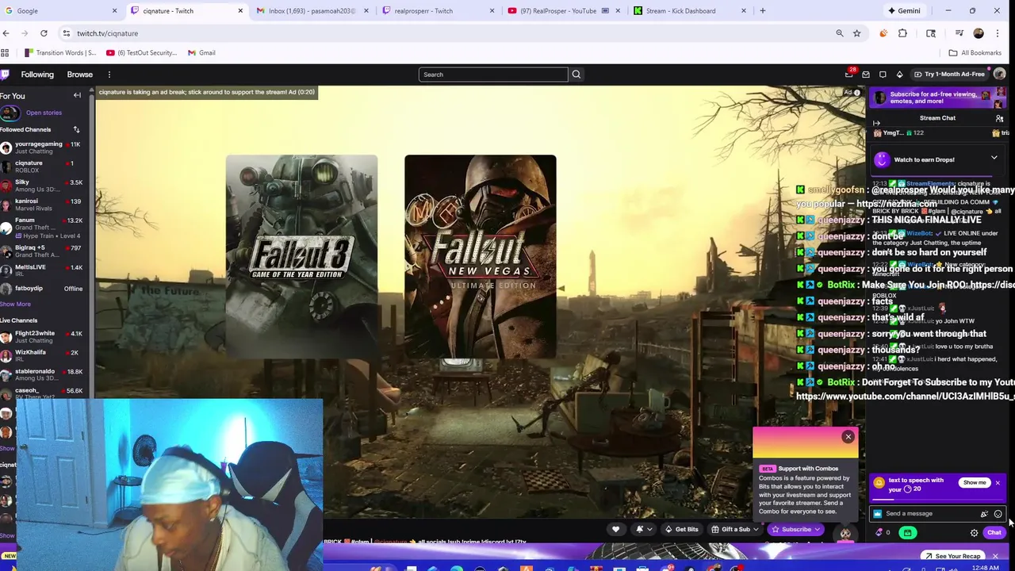Click Try 1-Month Ad-Free button

(x=949, y=75)
